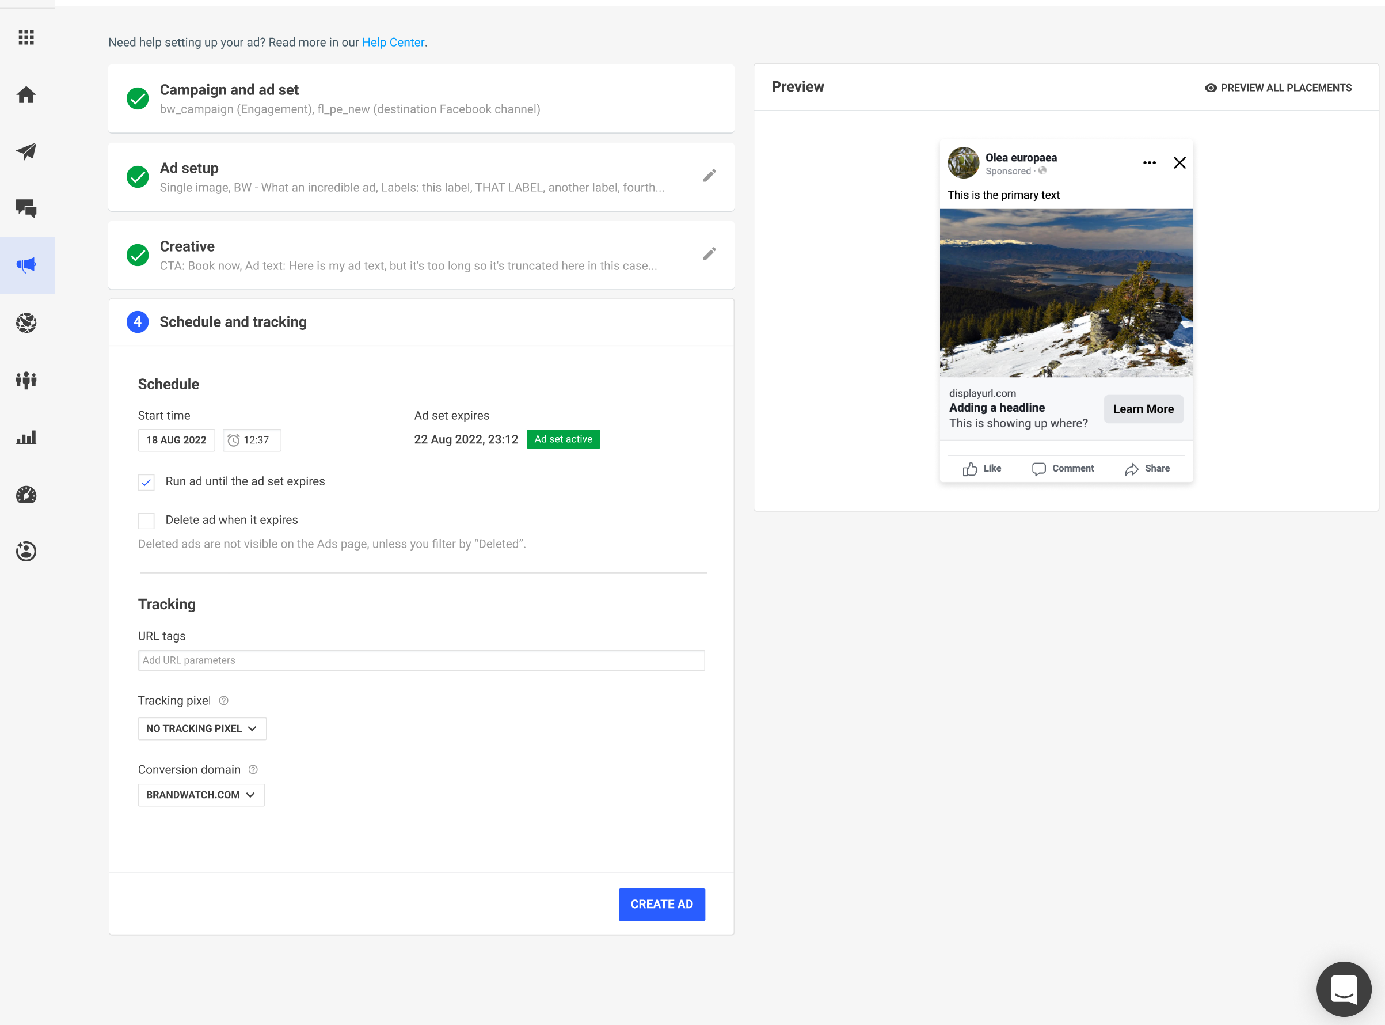Click the grid/apps icon at top-left

pos(28,37)
